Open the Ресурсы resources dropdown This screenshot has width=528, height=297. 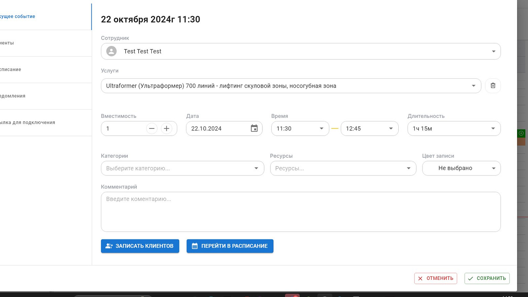point(343,168)
